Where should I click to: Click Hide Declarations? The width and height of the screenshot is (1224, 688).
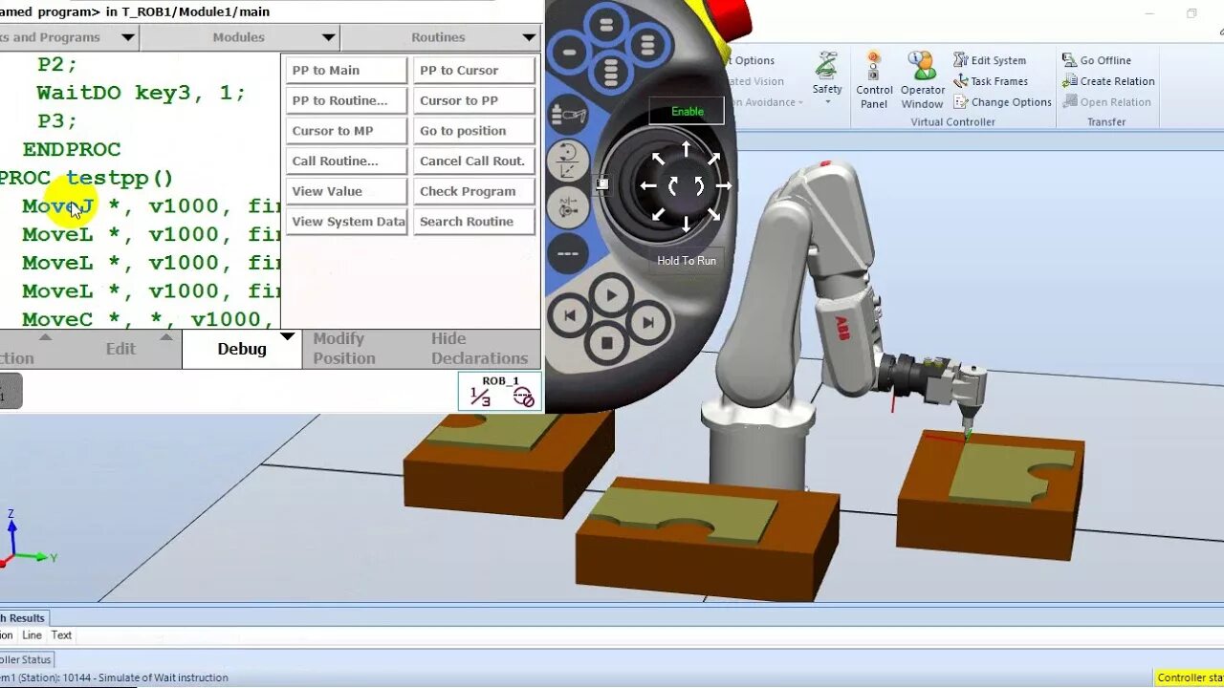click(480, 349)
